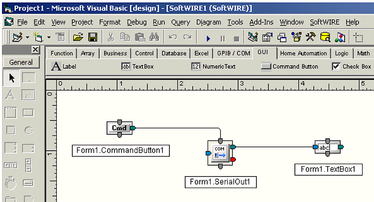
Task: Click the Undo arrow icon
Action: (173, 37)
